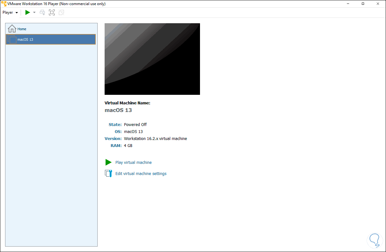Select Home label in the library
This screenshot has width=386, height=252.
coord(22,29)
